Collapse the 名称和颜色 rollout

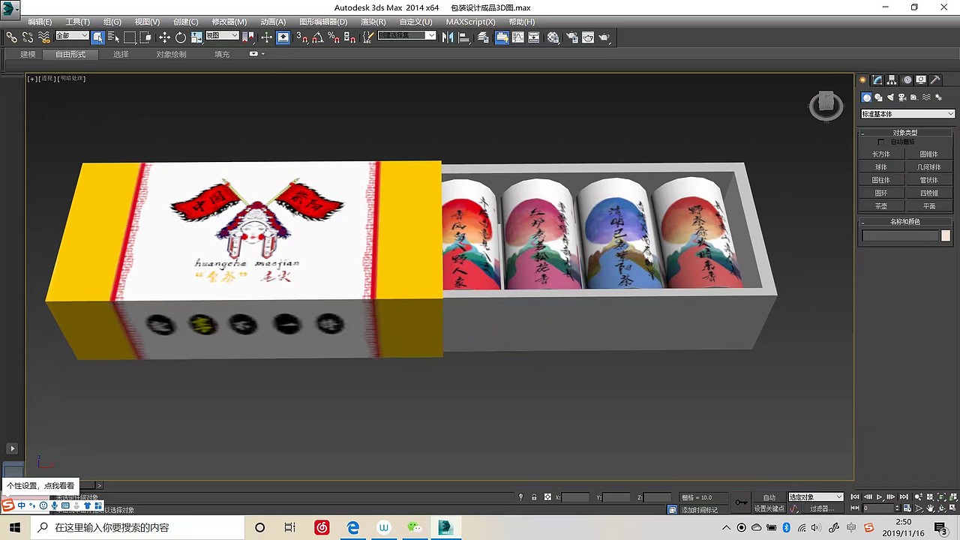coord(905,222)
